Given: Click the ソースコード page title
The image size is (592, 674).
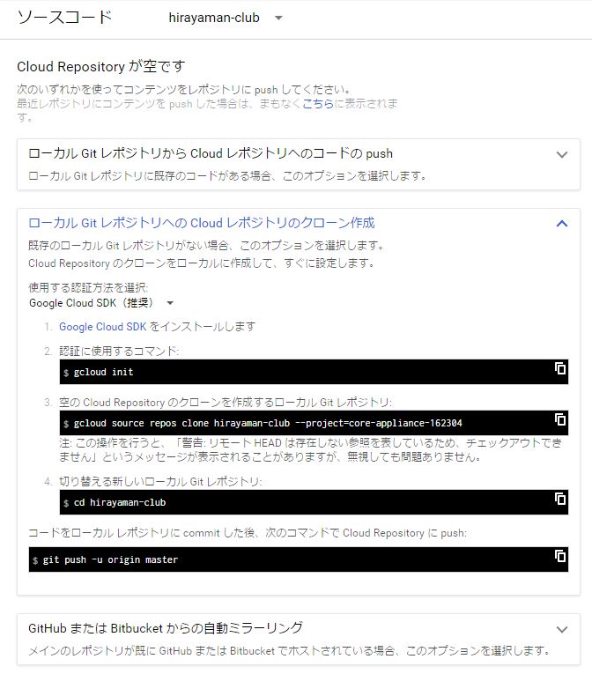Looking at the screenshot, I should (64, 18).
